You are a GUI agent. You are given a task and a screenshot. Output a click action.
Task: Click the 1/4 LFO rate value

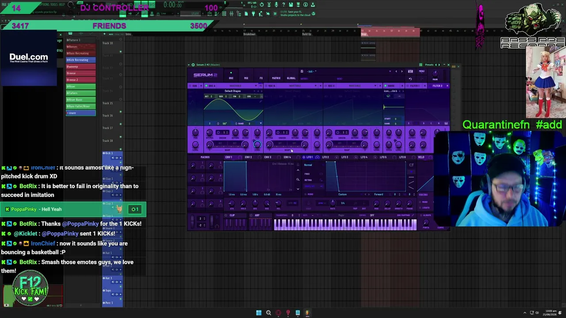click(343, 203)
